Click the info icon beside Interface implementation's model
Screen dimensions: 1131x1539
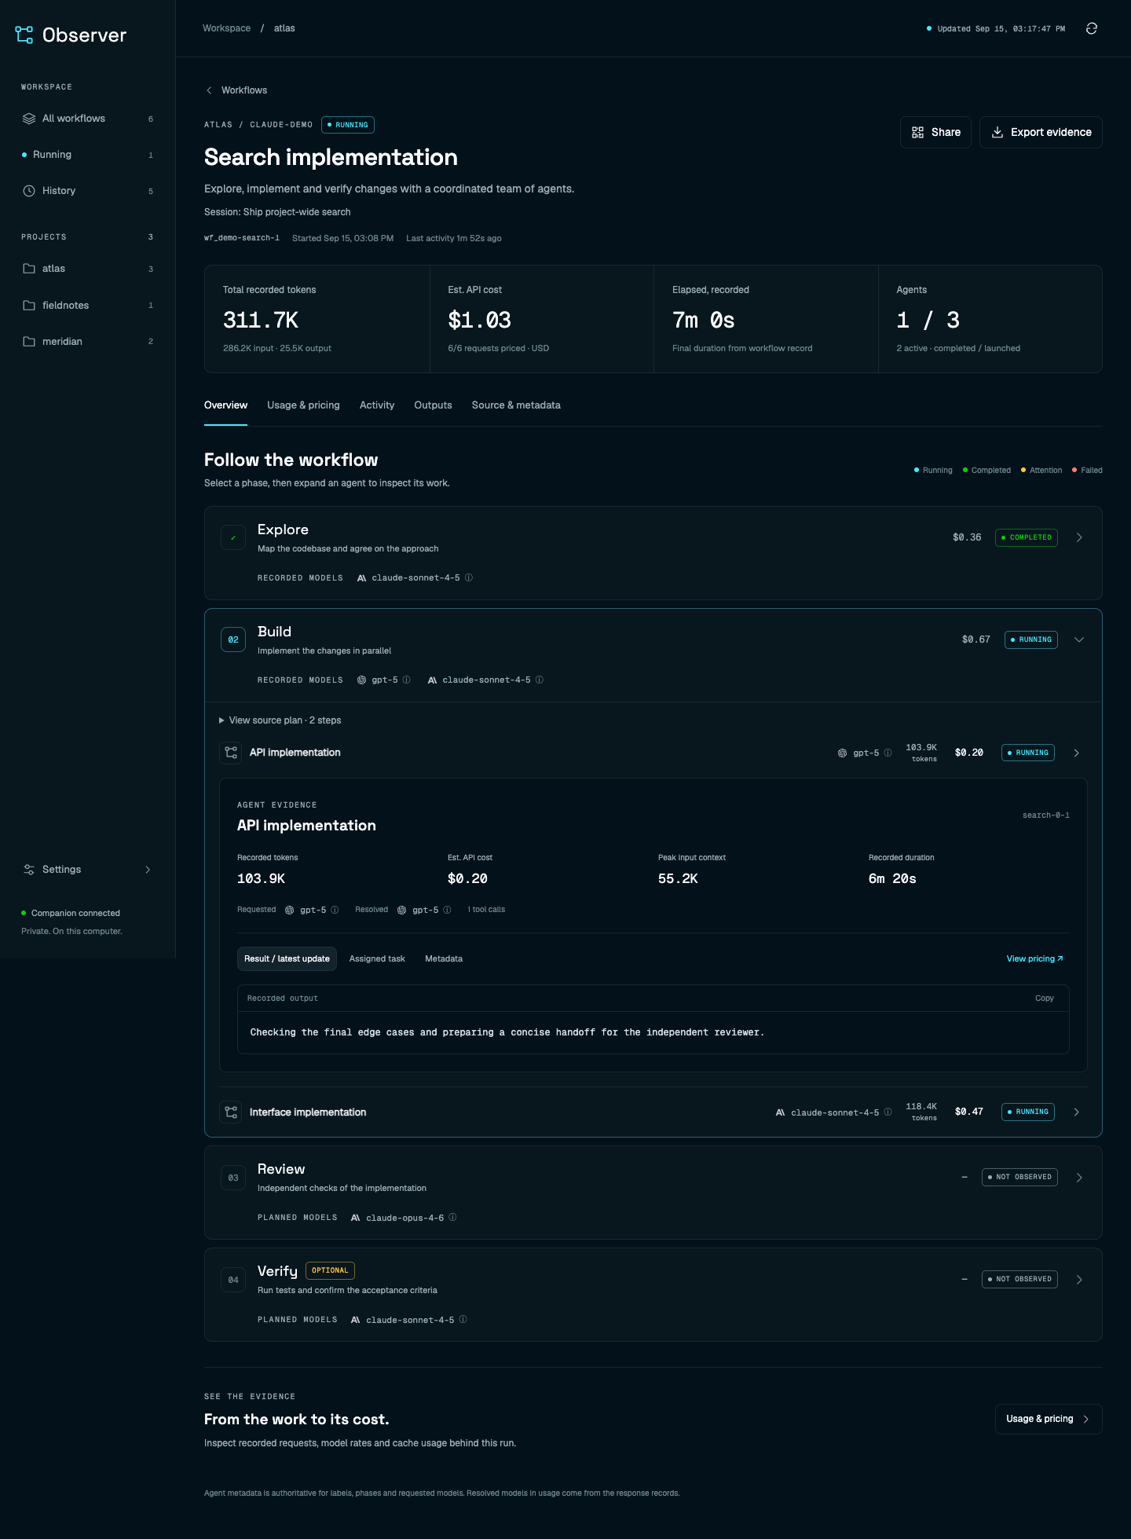(888, 1112)
